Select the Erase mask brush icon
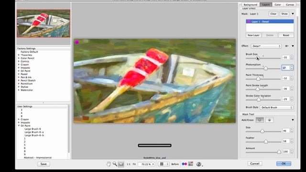 [269, 120]
